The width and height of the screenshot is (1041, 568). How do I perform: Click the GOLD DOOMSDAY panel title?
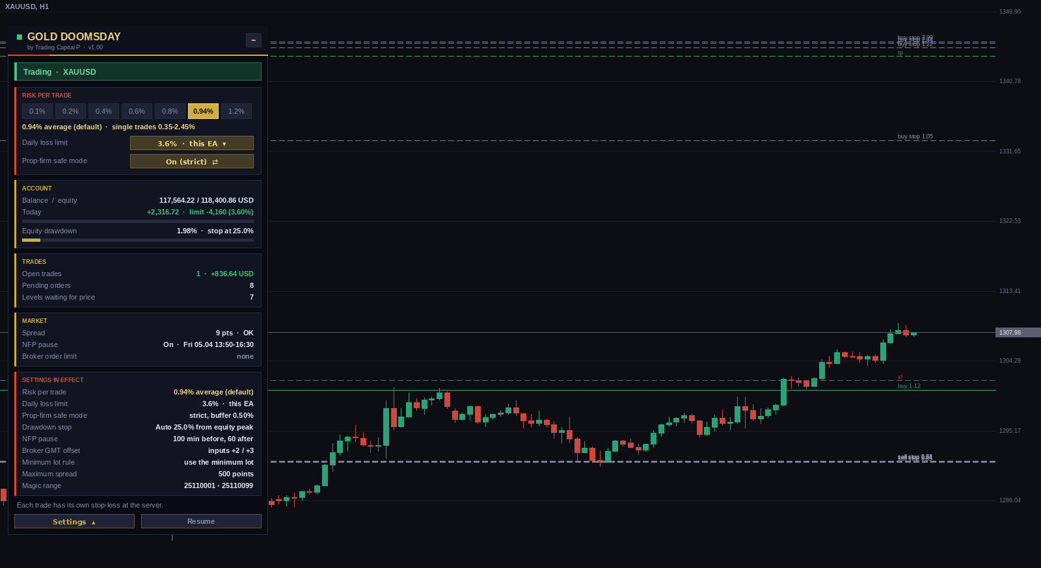[x=74, y=37]
